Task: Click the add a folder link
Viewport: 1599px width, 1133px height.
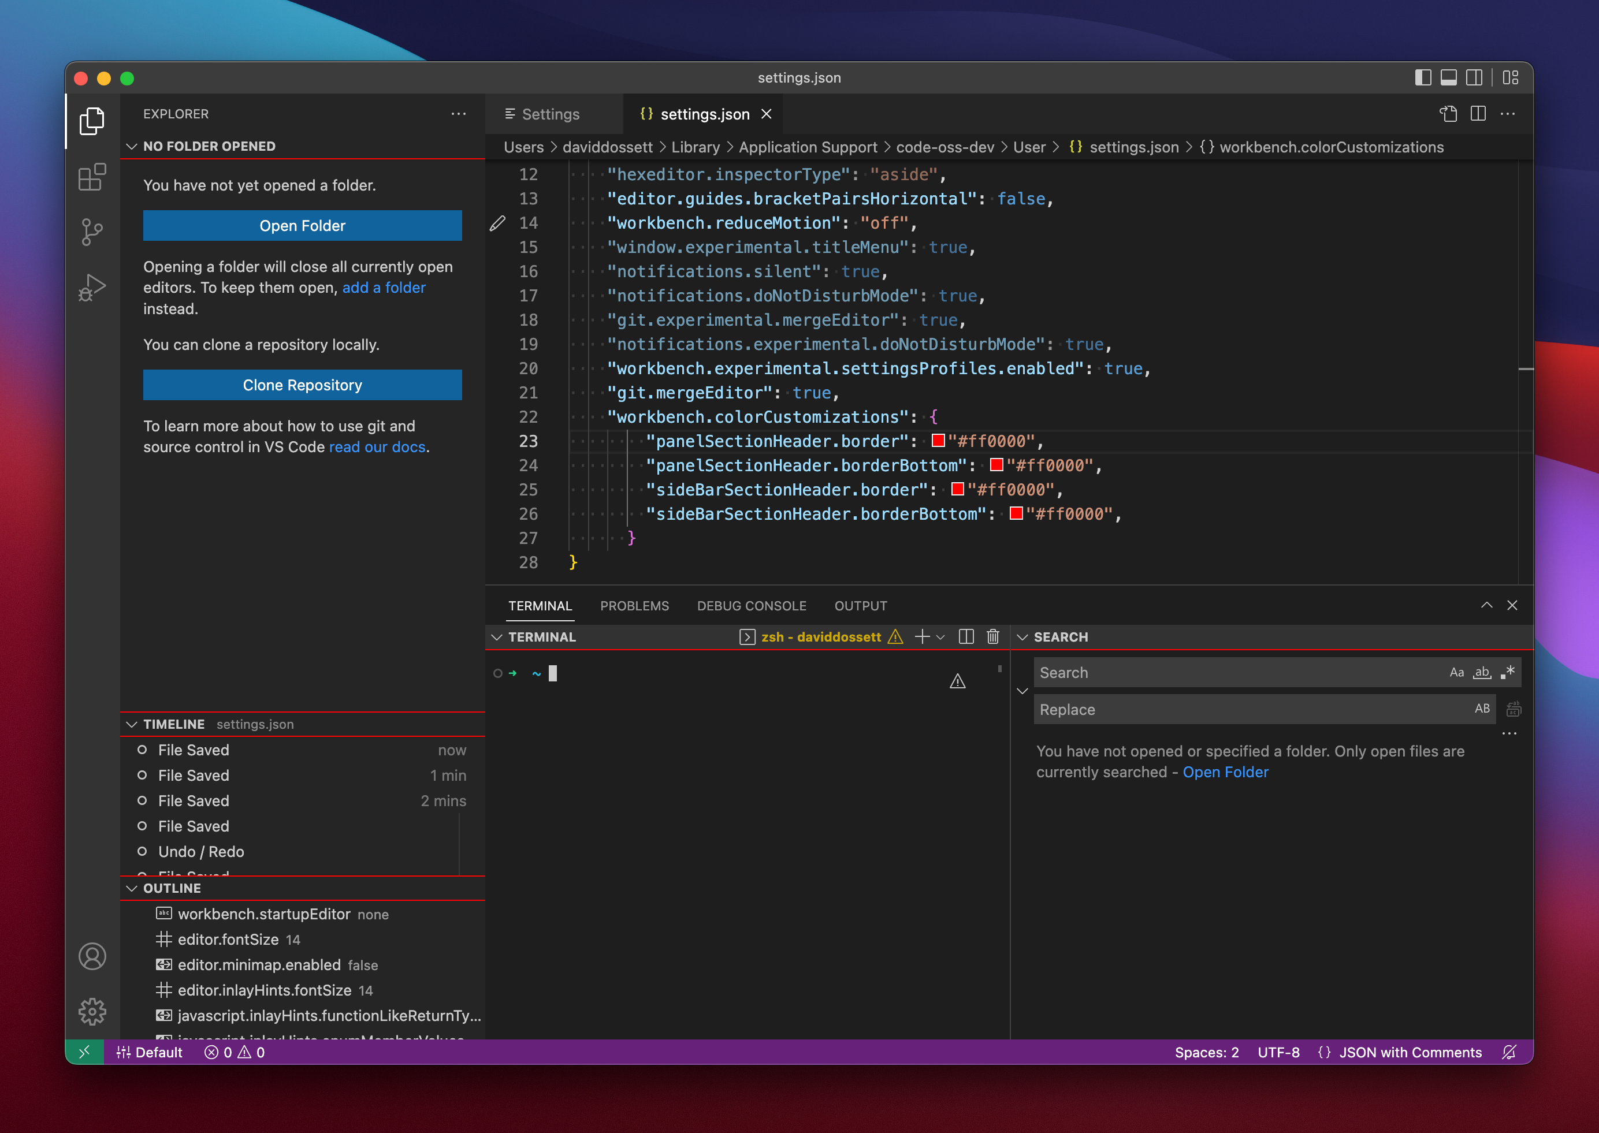Action: click(384, 288)
